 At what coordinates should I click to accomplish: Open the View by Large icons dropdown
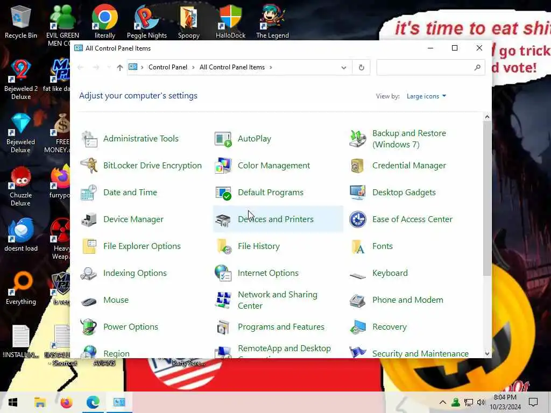[x=426, y=96]
